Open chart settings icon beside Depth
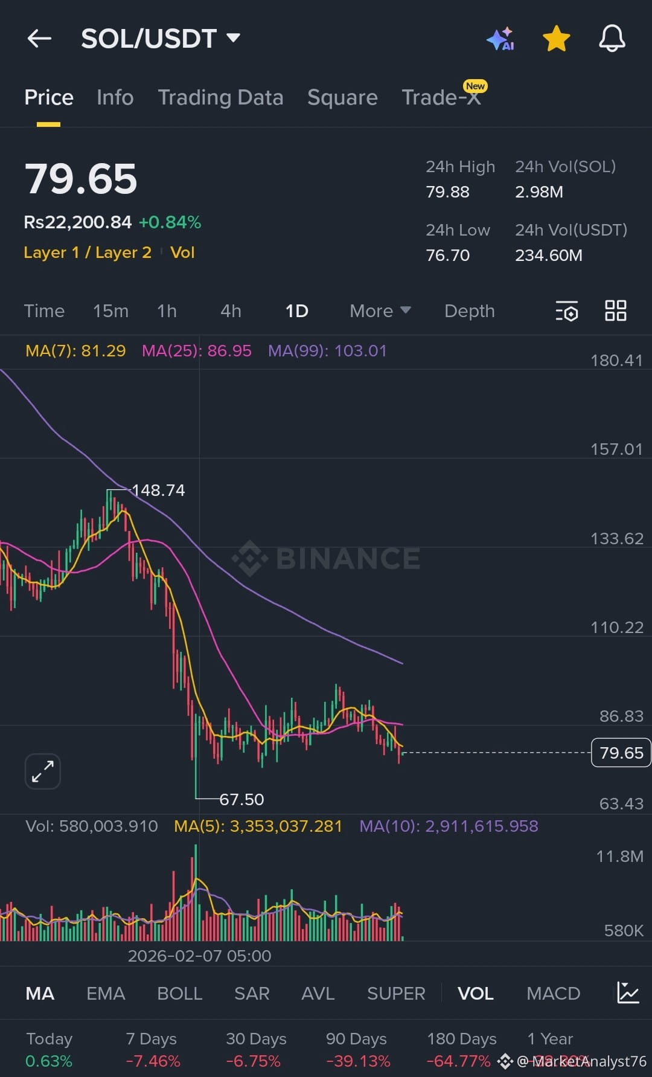652x1077 pixels. 567,311
